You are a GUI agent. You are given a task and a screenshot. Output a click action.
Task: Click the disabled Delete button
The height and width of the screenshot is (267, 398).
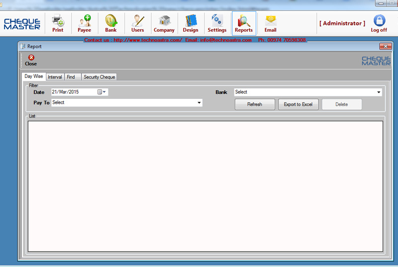tap(342, 104)
